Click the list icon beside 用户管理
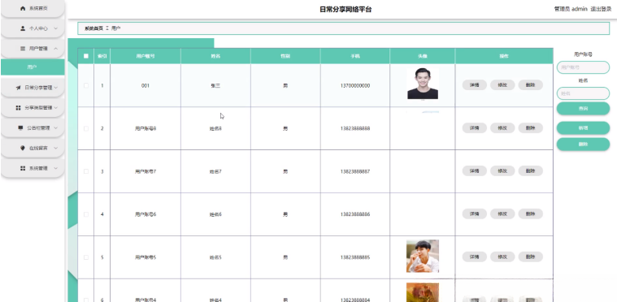The image size is (617, 302). pos(23,49)
